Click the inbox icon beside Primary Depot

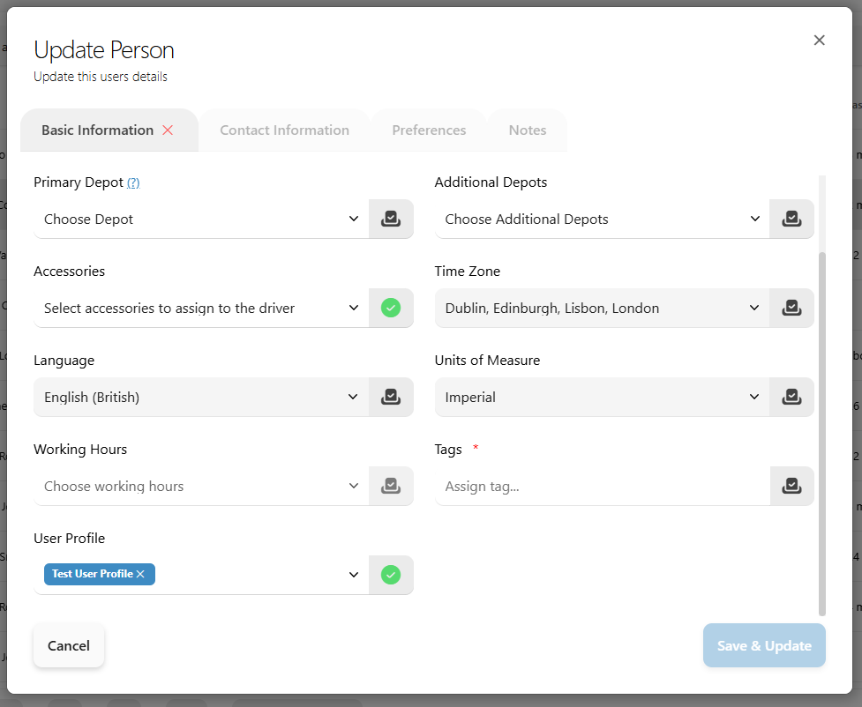391,219
